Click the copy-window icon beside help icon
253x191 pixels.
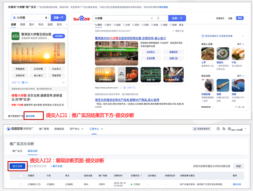coord(224,129)
